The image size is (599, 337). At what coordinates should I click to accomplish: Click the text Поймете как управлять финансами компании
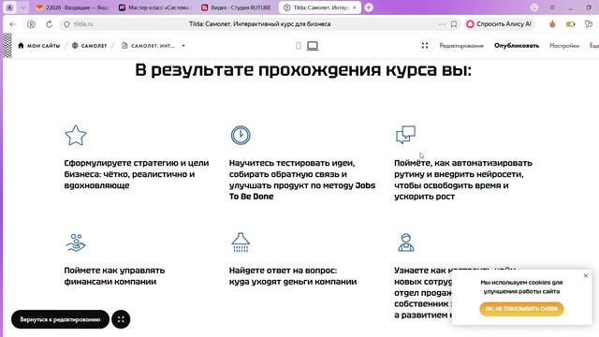click(114, 276)
